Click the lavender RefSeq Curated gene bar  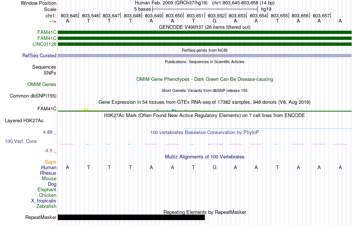point(205,55)
